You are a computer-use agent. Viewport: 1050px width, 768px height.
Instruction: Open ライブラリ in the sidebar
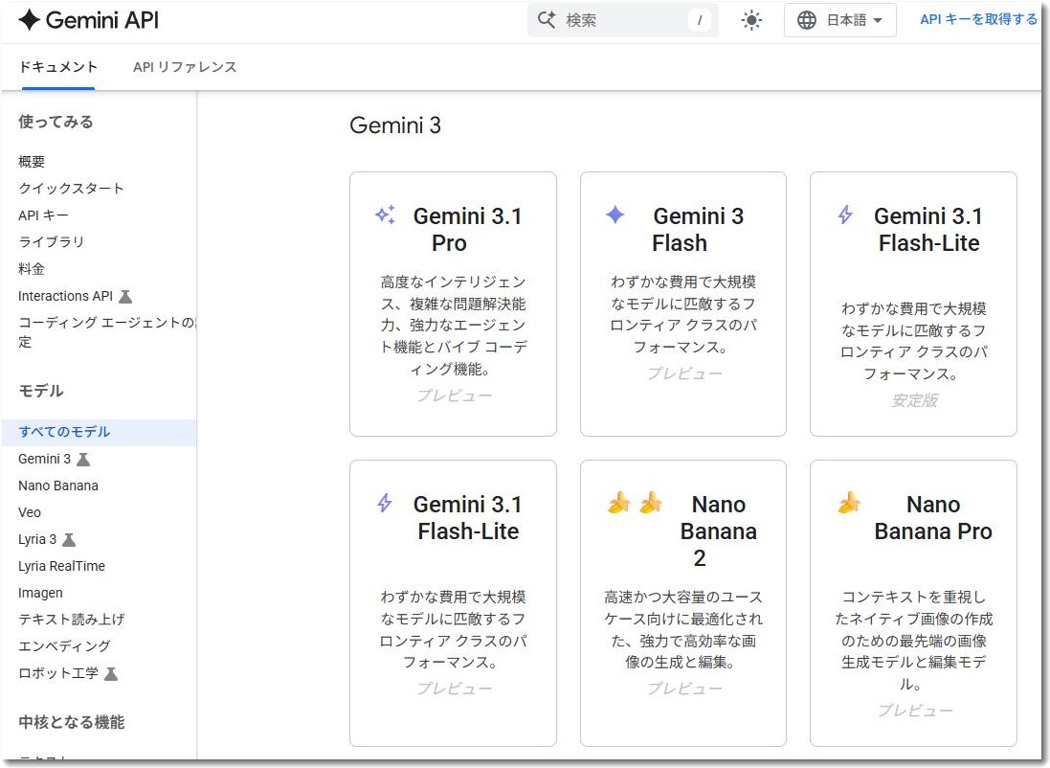point(51,242)
